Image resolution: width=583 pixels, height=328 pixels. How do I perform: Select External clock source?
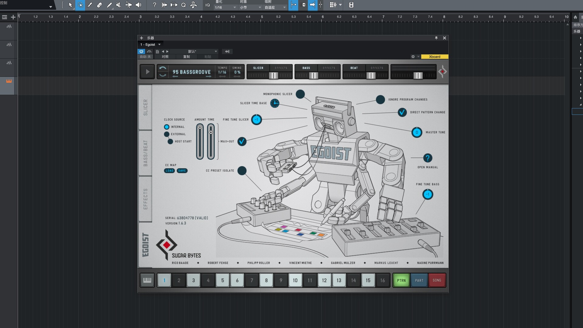167,134
